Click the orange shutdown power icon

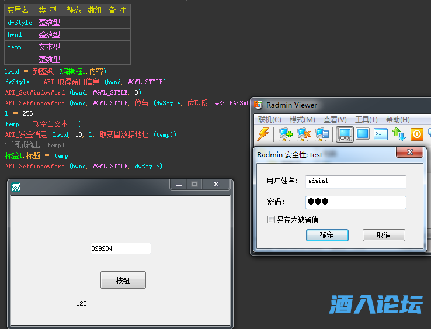[x=417, y=134]
